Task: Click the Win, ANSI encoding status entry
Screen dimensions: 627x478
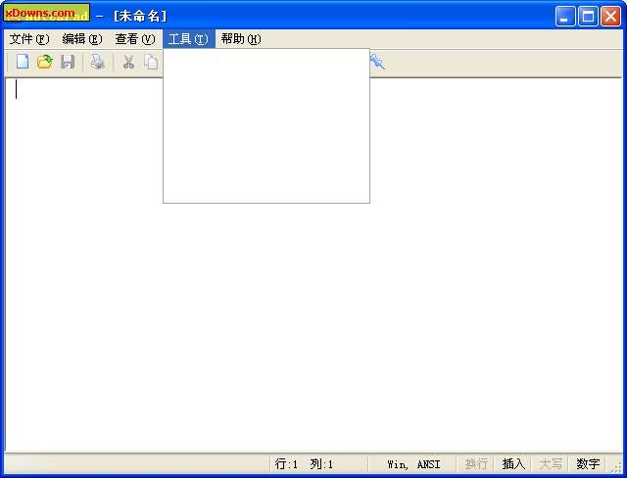Action: pyautogui.click(x=413, y=464)
